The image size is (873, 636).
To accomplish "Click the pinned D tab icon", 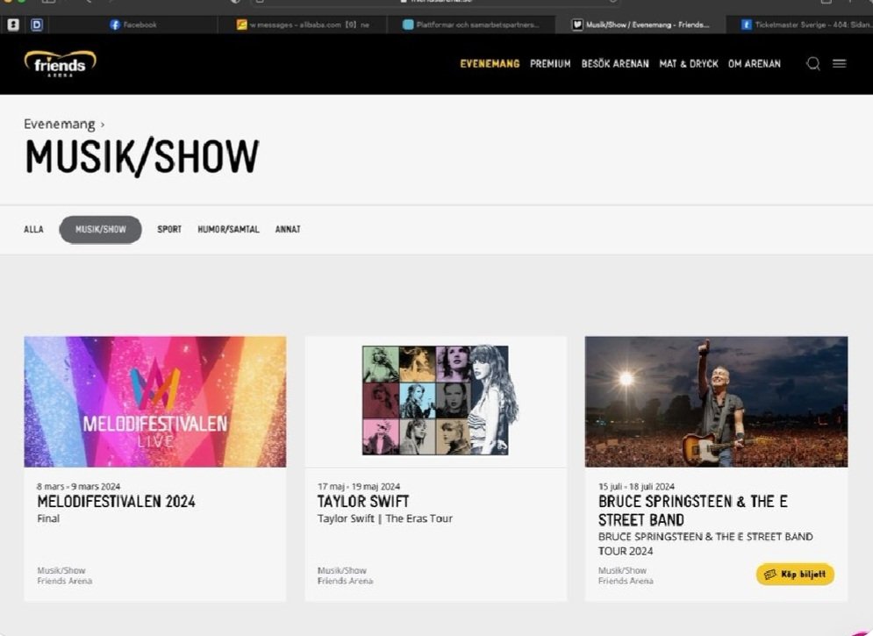I will [x=37, y=25].
